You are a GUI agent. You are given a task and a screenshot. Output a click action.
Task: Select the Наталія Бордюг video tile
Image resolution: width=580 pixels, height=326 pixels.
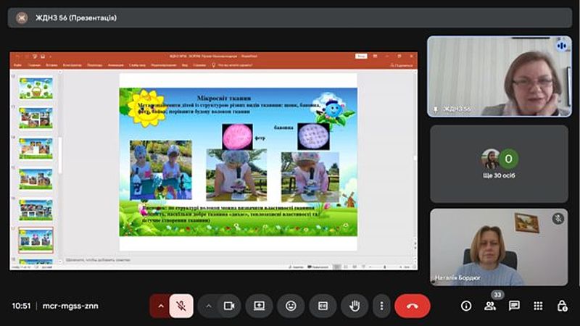[499, 247]
